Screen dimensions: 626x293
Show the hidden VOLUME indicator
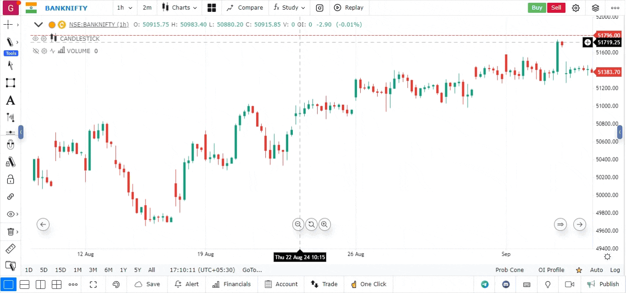pos(35,51)
